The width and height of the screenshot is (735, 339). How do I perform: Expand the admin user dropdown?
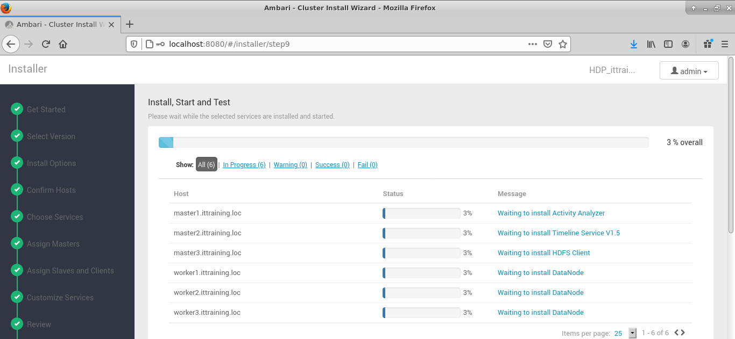tap(689, 71)
